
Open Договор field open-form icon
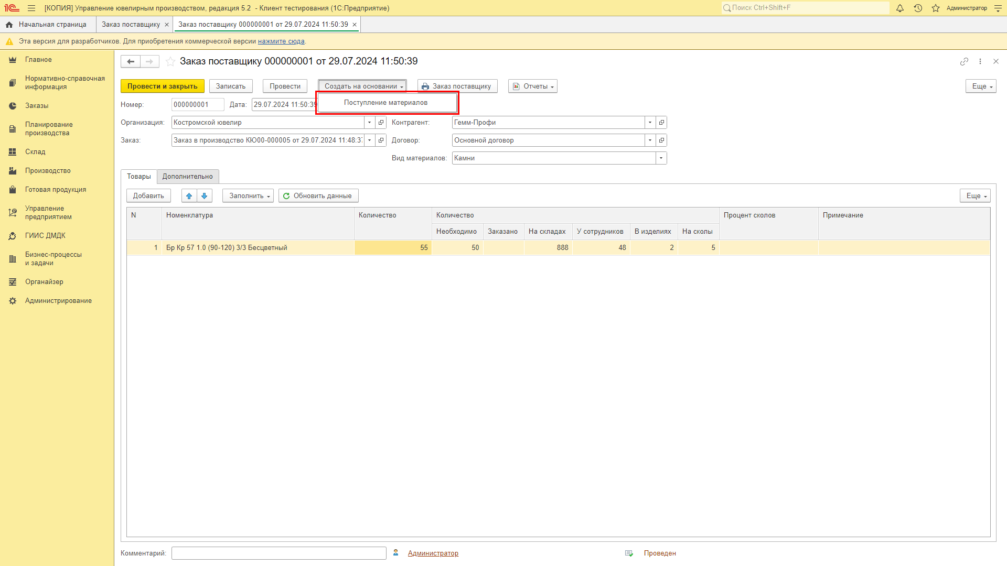[x=661, y=140]
